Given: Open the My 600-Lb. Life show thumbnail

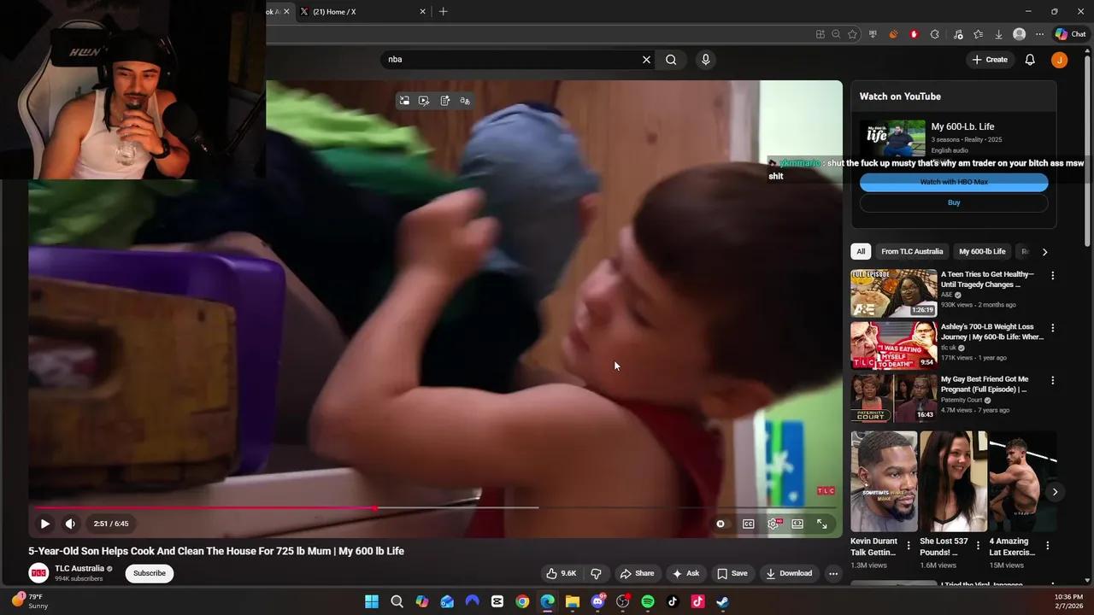Looking at the screenshot, I should click(x=892, y=138).
